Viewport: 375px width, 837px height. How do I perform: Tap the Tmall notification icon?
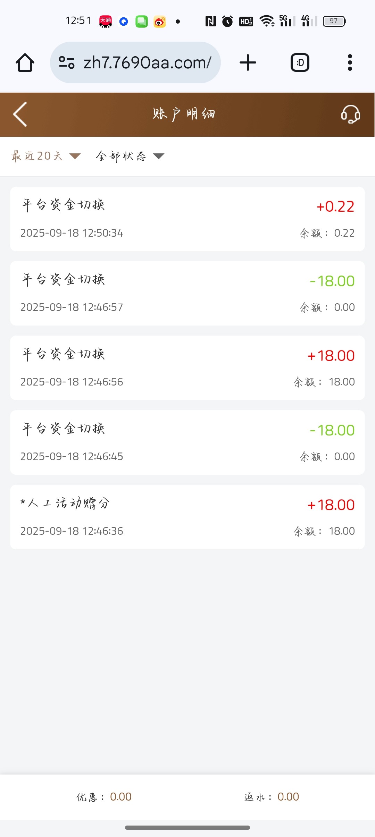click(106, 22)
